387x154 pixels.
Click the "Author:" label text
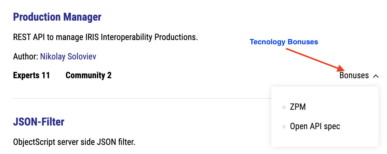(x=25, y=56)
